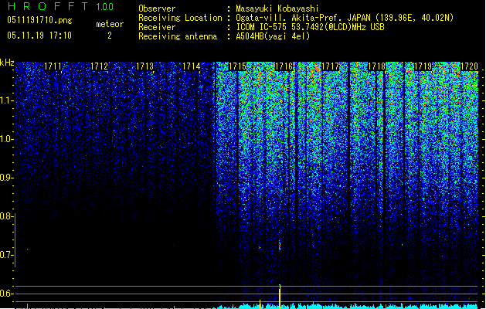Select the file name 0511191710.png

coord(39,21)
